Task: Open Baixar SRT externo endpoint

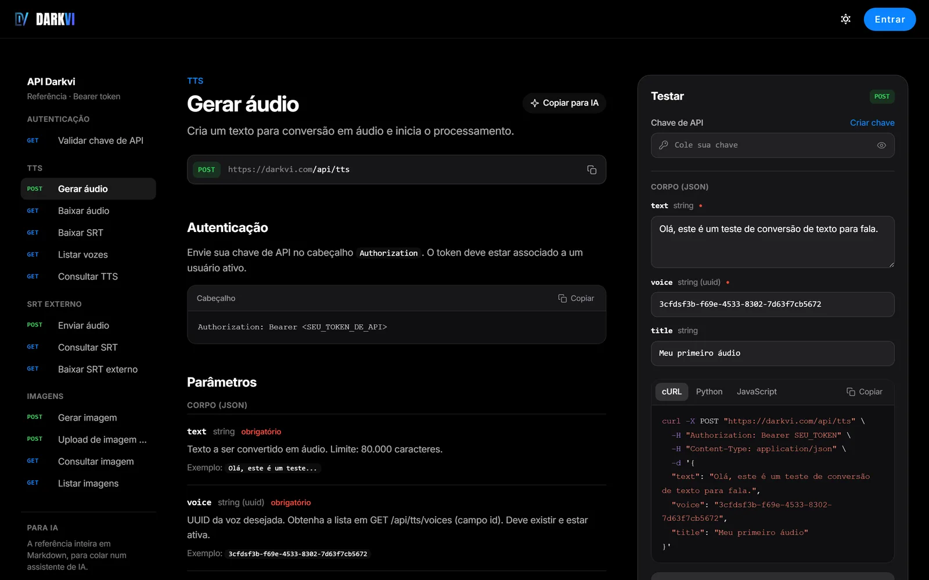Action: point(88,369)
